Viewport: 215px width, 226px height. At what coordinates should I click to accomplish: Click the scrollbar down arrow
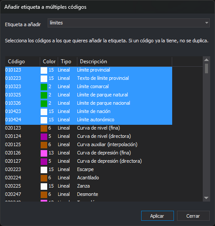tap(206, 198)
